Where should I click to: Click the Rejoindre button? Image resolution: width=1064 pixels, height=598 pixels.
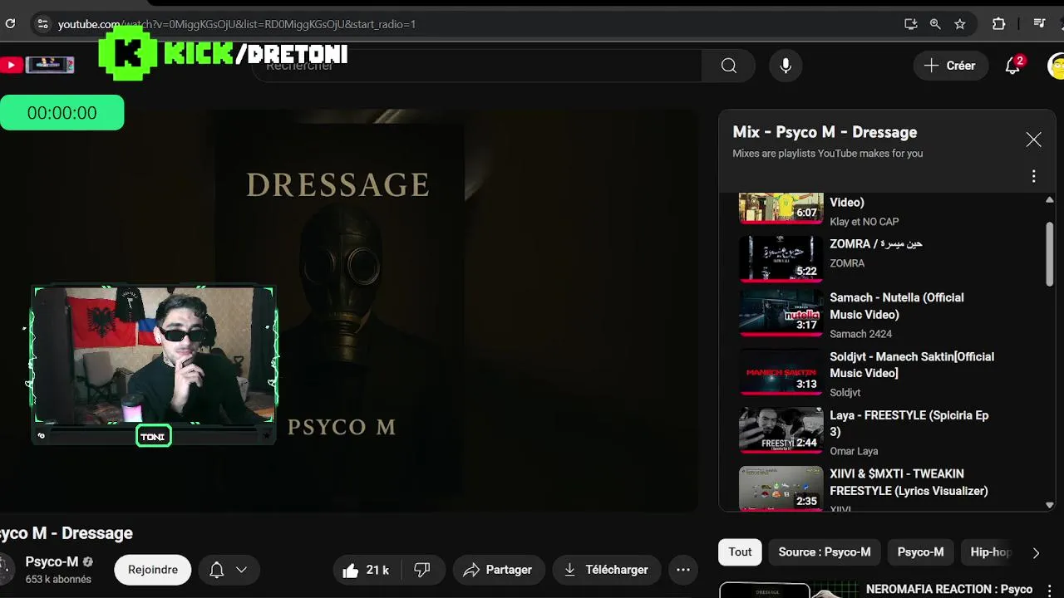tap(153, 570)
